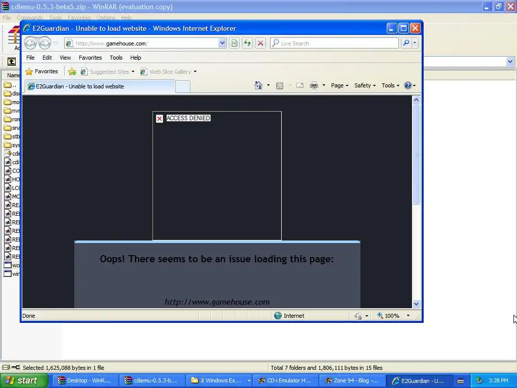
Task: Expand the zoom level dropdown arrow
Action: [x=408, y=316]
